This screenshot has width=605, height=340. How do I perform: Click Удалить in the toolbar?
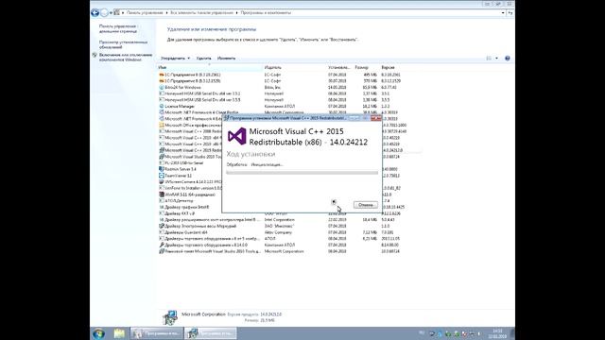tap(203, 59)
